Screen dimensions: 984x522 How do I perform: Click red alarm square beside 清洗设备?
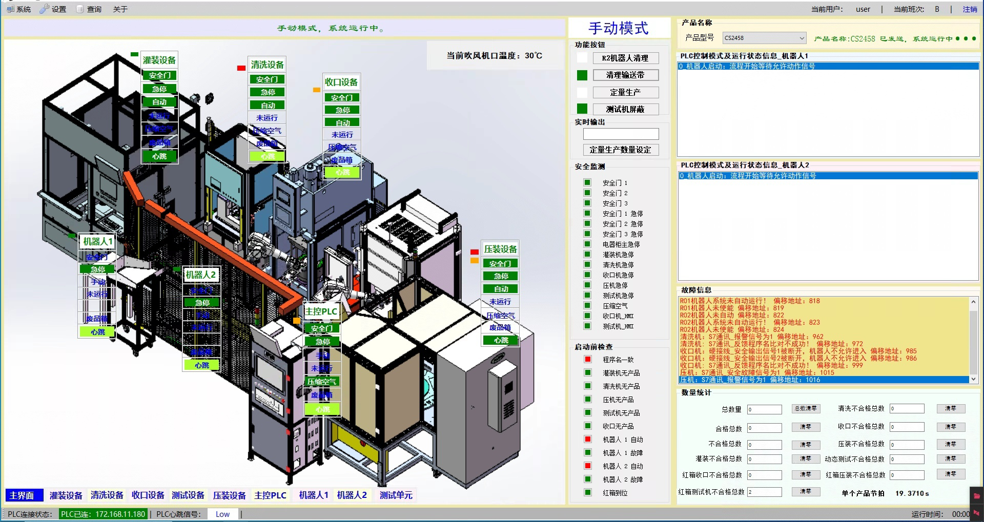point(241,68)
